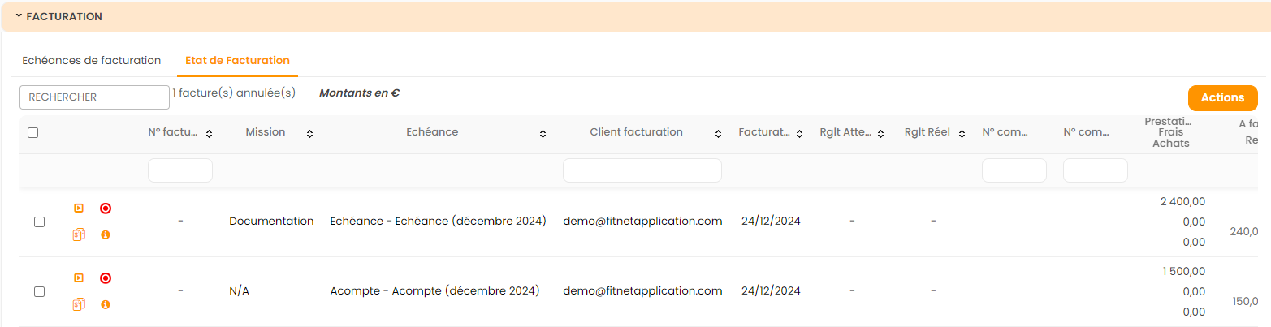This screenshot has width=1271, height=327.
Task: Click the Client facturation filter input
Action: pyautogui.click(x=642, y=170)
